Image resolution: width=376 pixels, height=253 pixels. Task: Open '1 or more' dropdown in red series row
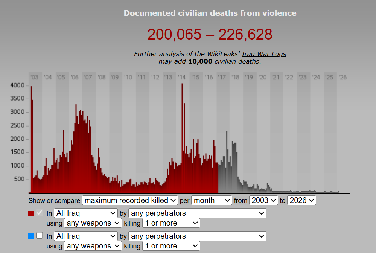171,223
